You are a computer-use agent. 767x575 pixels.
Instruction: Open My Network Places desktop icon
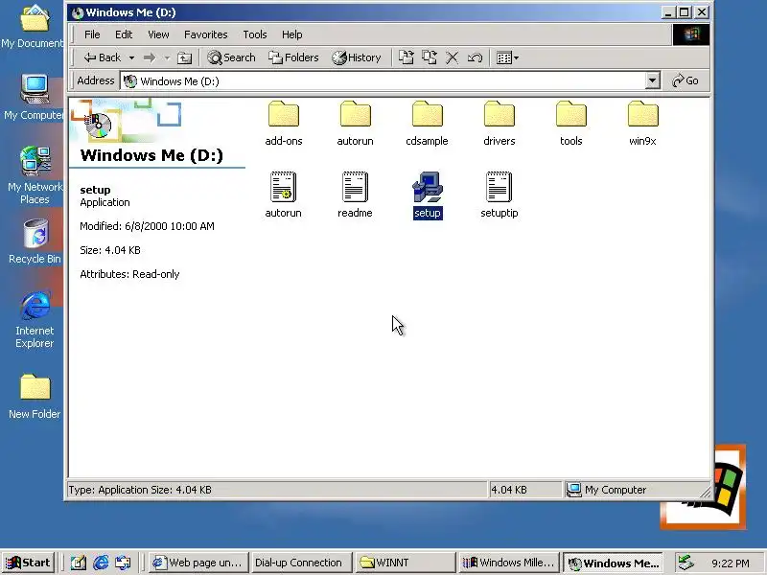coord(35,175)
